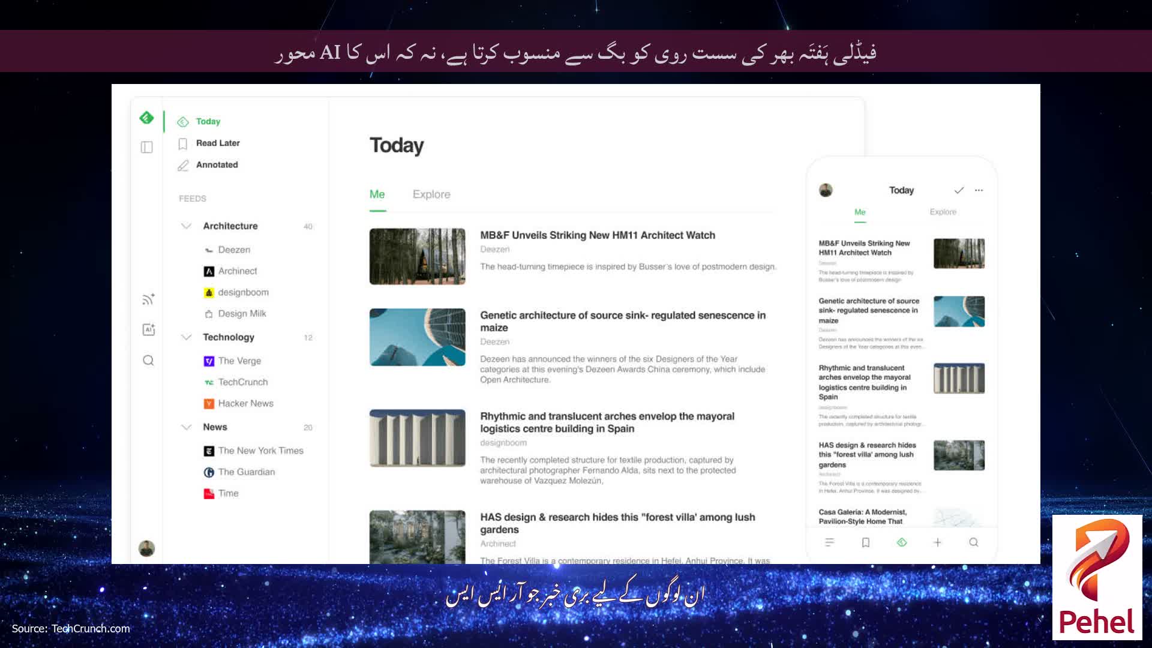
Task: Click the white arches building thumbnail
Action: pyautogui.click(x=417, y=438)
